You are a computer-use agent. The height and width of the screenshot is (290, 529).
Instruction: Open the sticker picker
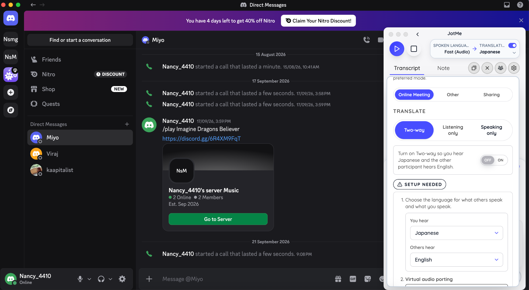tap(368, 279)
